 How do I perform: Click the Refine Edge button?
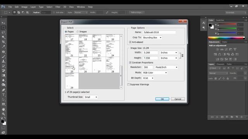tap(137, 12)
